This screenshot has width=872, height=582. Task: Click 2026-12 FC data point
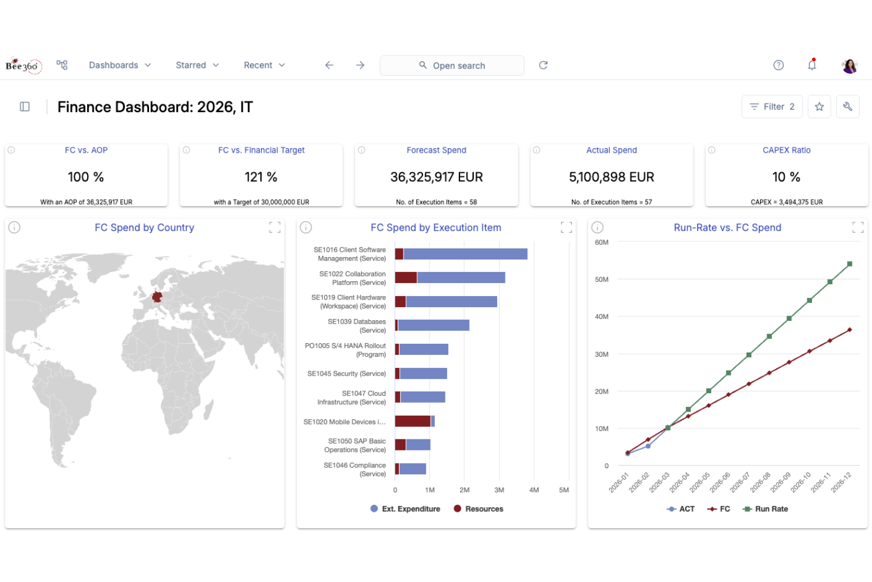tap(850, 330)
